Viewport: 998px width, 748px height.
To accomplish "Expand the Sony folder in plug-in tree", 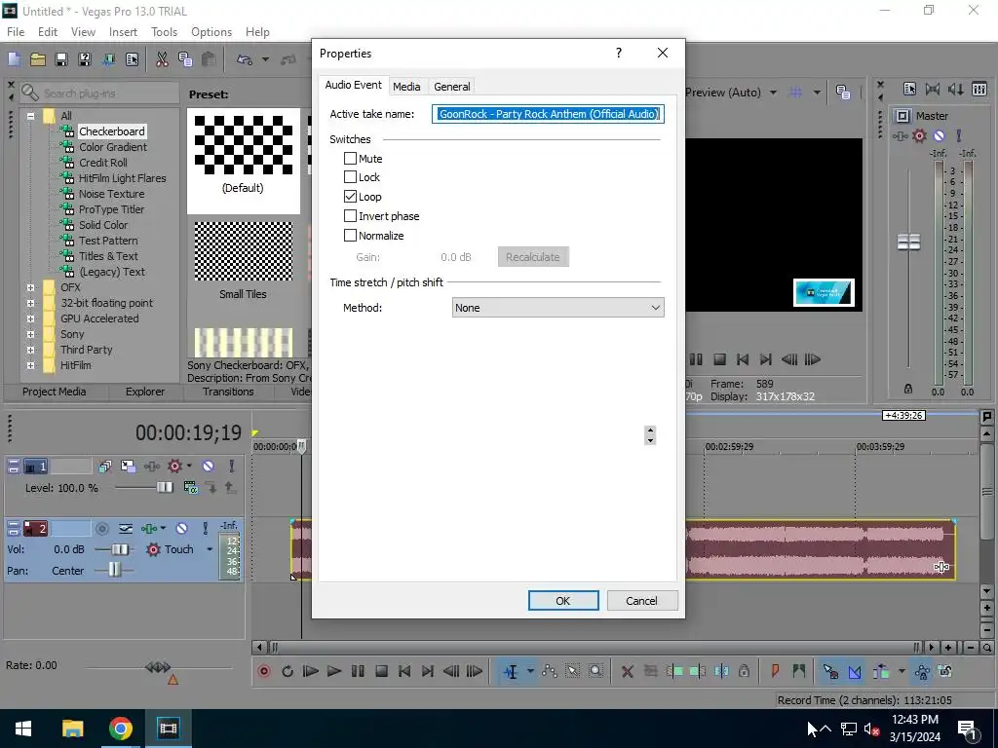I will [30, 335].
